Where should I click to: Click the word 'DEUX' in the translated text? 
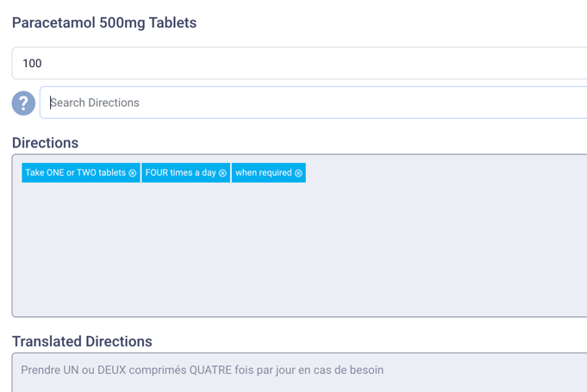[107, 370]
